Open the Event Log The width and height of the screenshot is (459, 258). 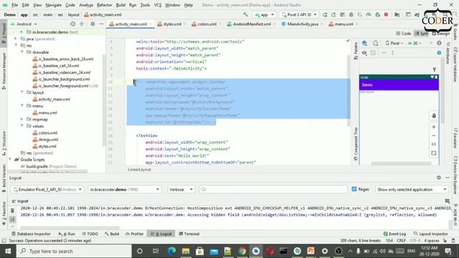(394, 234)
